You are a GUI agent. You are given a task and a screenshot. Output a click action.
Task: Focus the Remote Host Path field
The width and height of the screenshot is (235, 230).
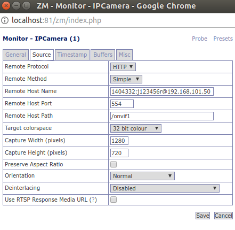coord(162,116)
